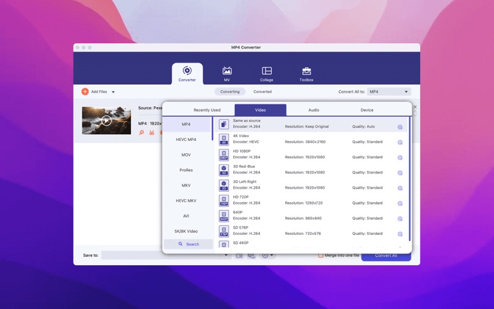
Task: Open settings gear for 3D Left-Right
Action: [400, 188]
